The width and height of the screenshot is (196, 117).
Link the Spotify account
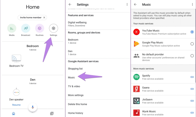click(x=192, y=77)
